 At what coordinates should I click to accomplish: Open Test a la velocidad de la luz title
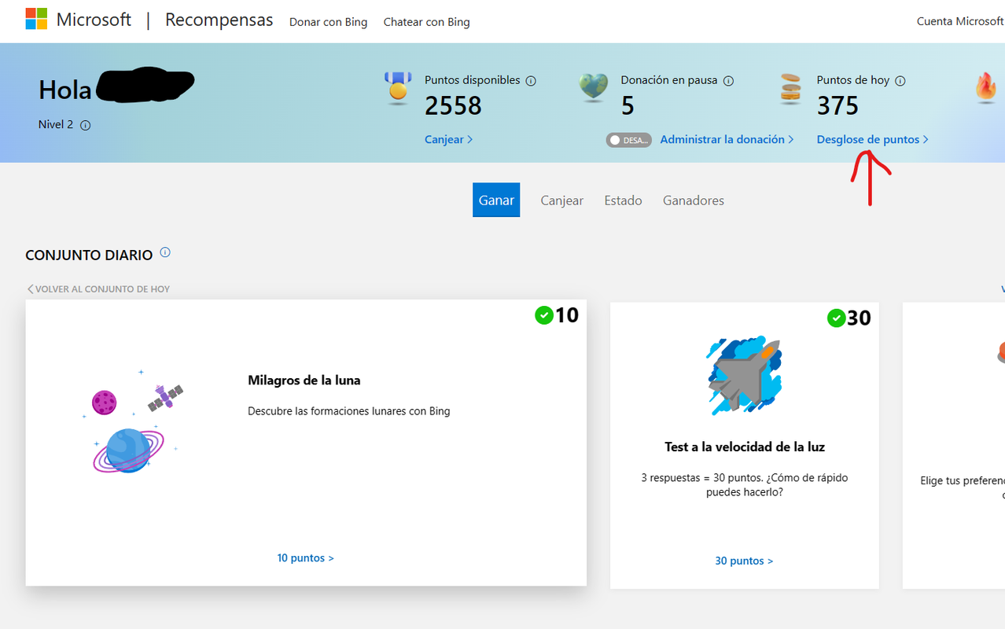pyautogui.click(x=745, y=447)
